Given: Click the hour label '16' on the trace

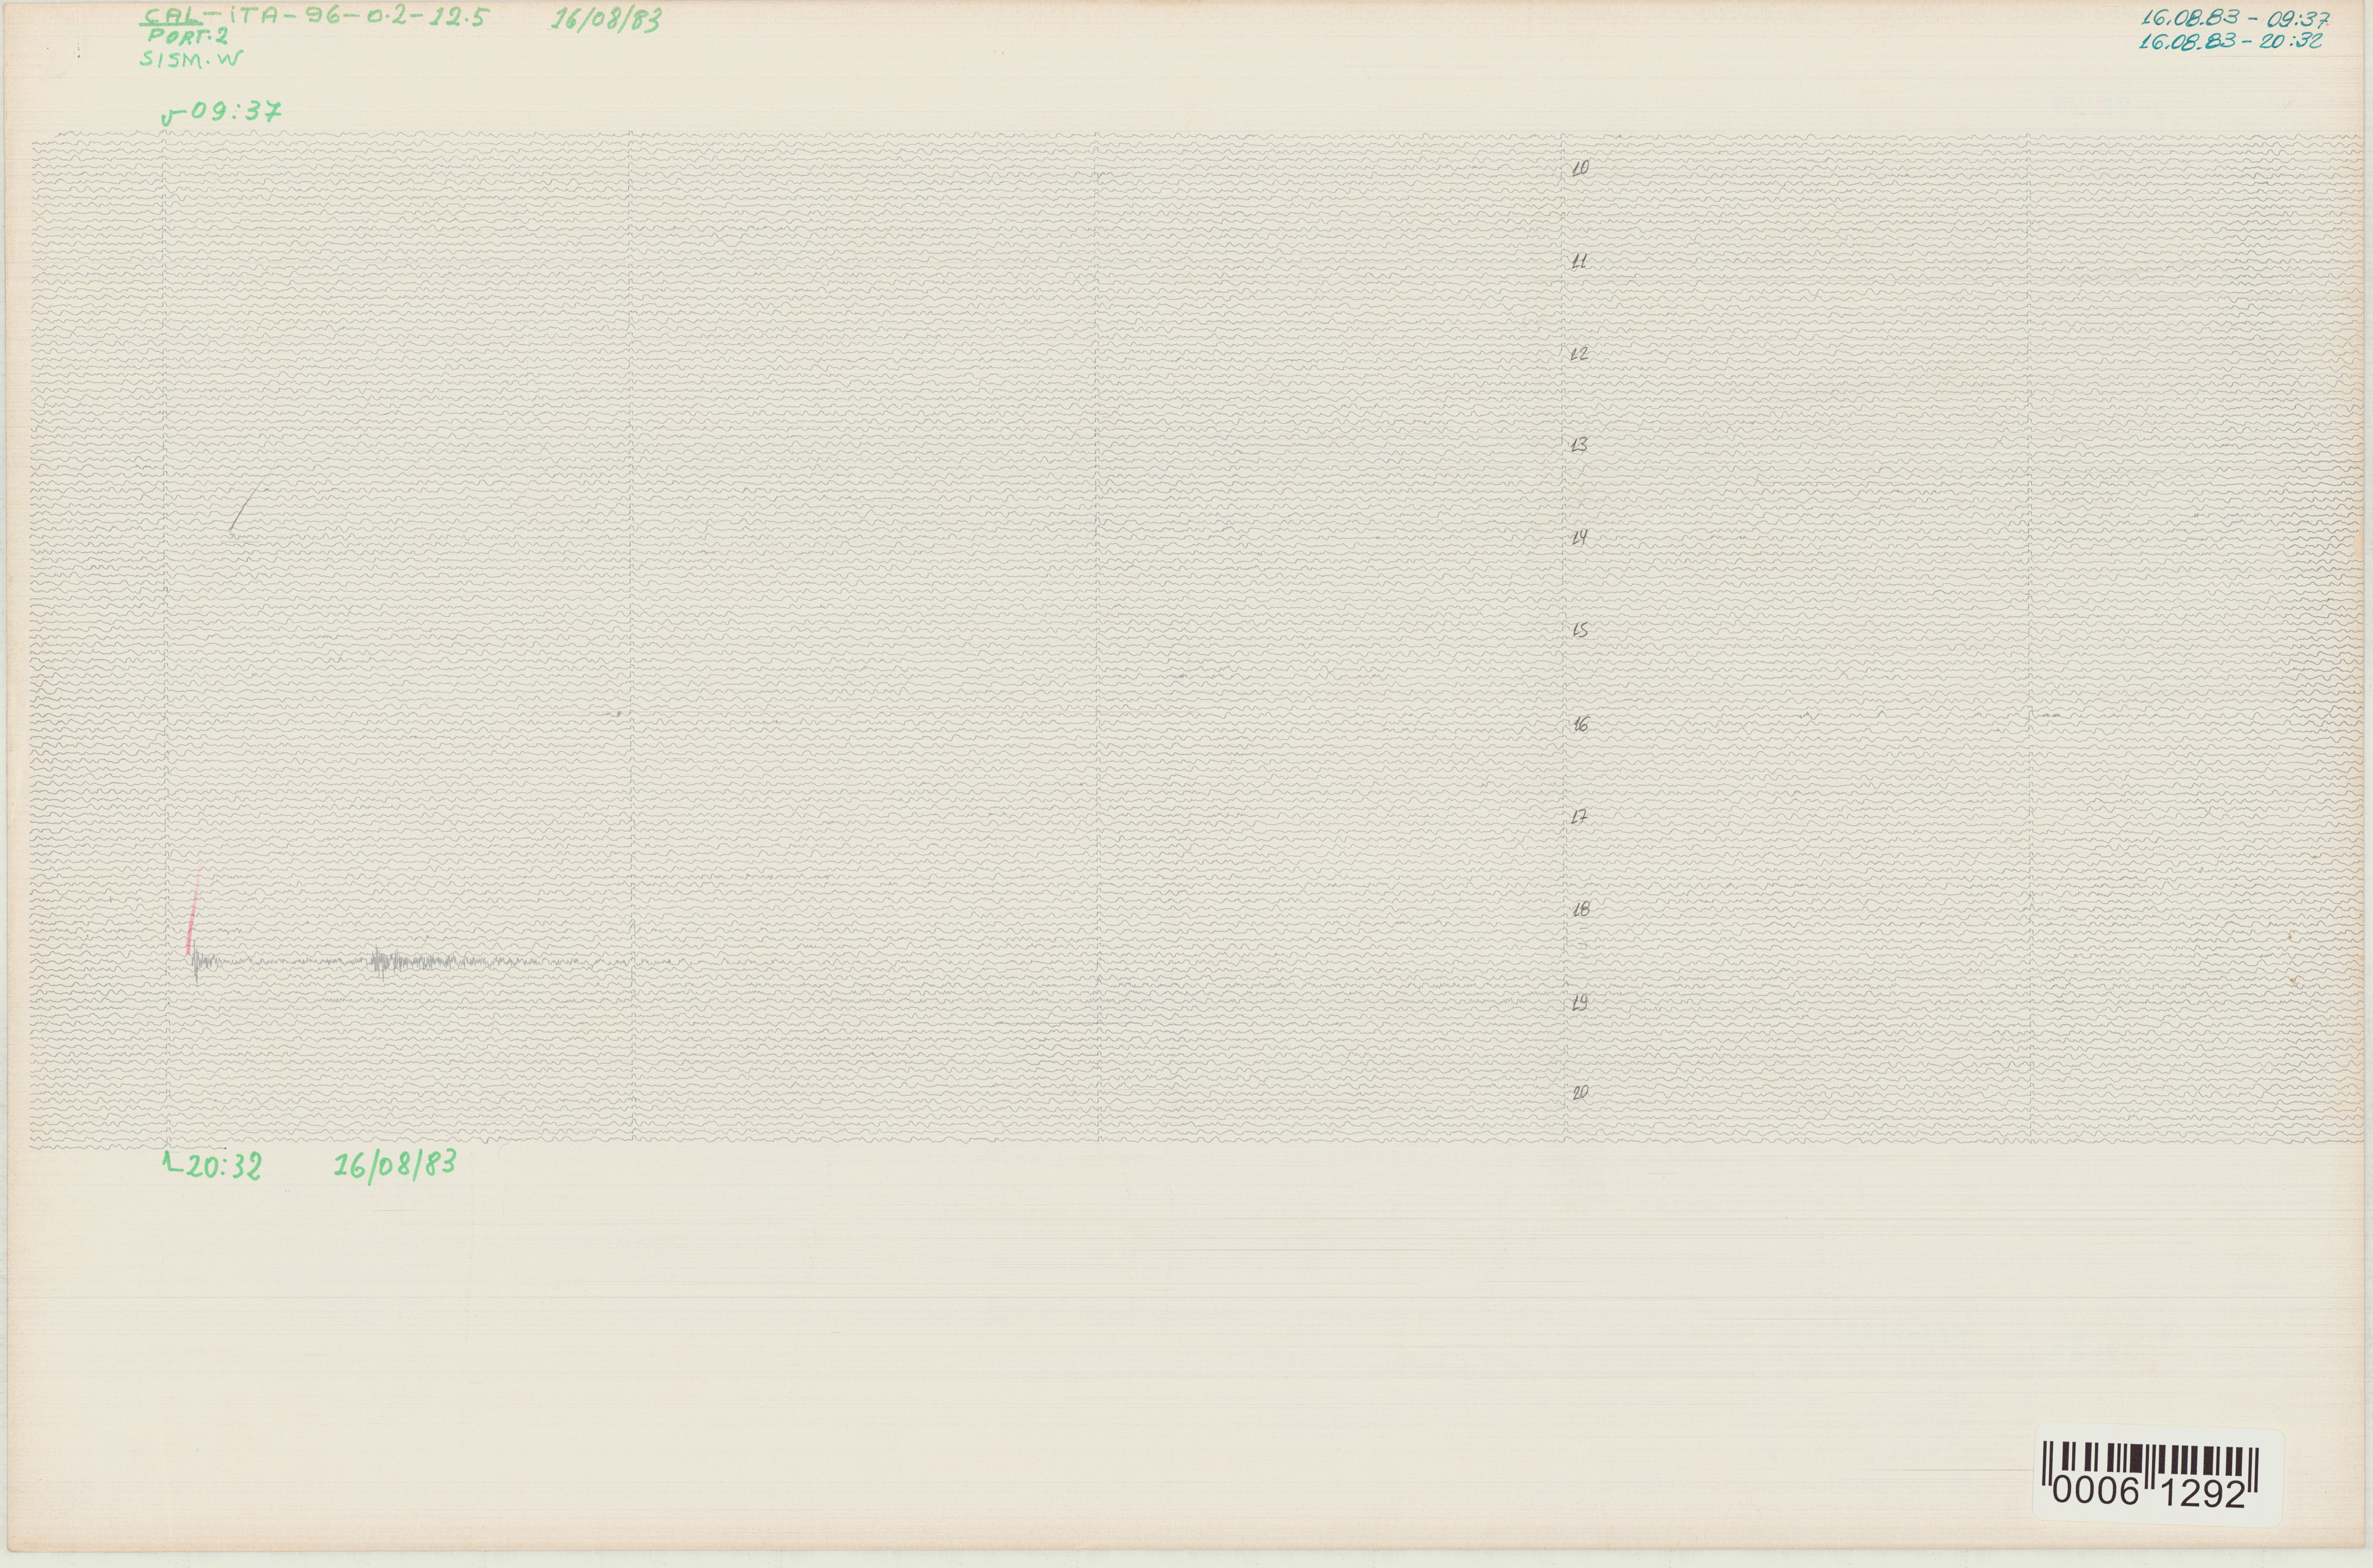Looking at the screenshot, I should coord(1580,725).
